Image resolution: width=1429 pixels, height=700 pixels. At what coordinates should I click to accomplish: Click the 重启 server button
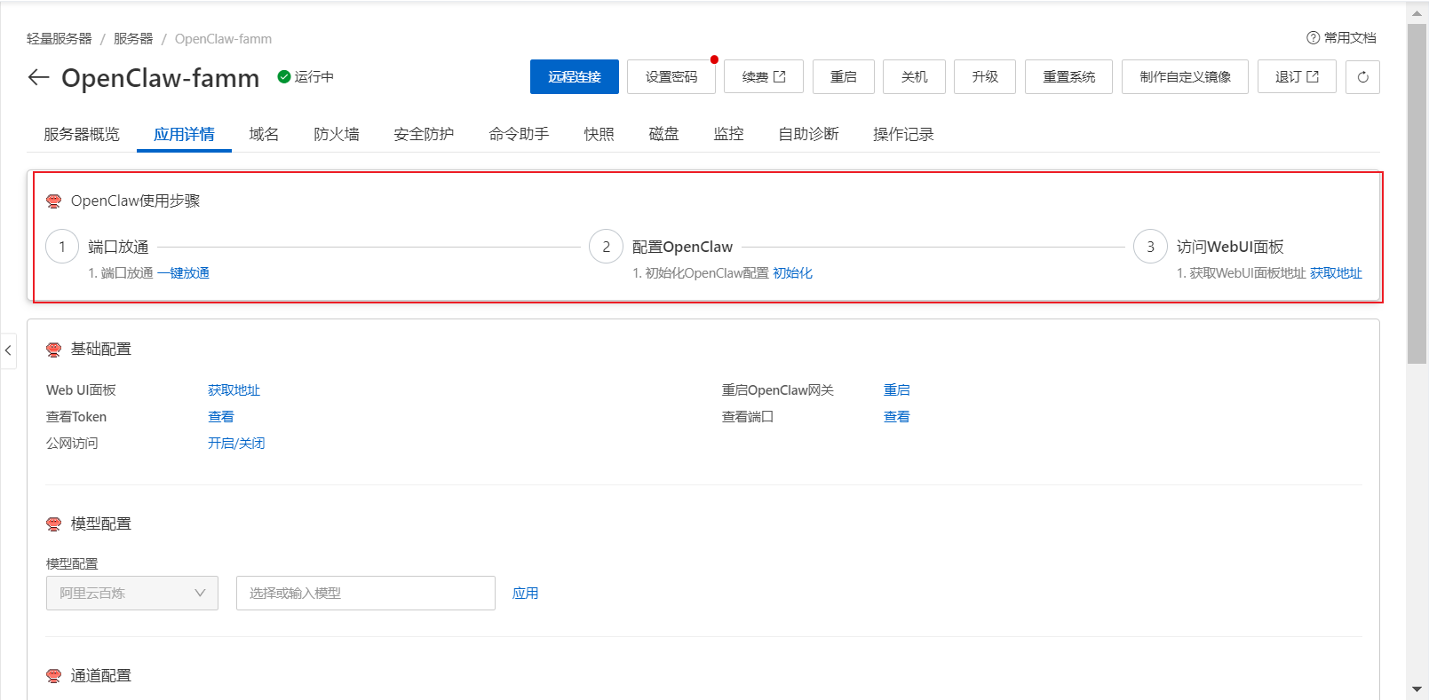pyautogui.click(x=844, y=77)
